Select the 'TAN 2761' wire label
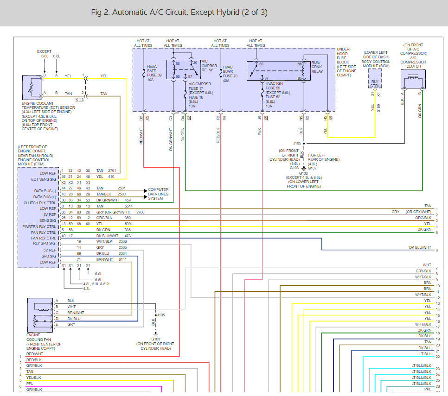The width and height of the screenshot is (448, 396). pos(106,170)
